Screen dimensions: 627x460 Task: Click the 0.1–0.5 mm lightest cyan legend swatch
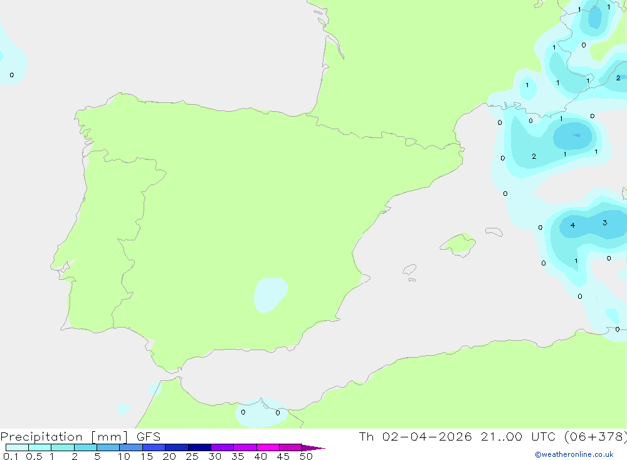[17, 447]
